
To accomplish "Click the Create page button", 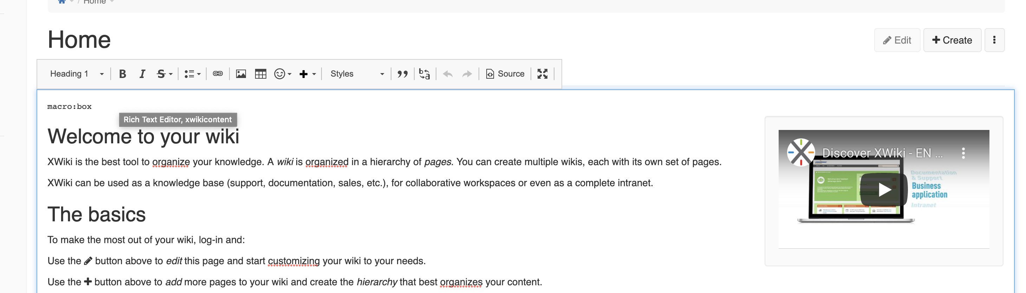I will pos(952,40).
